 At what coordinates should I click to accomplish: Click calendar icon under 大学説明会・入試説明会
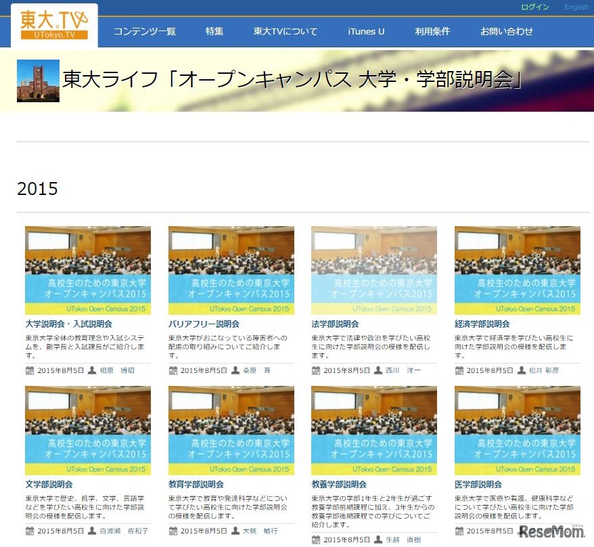pyautogui.click(x=30, y=370)
